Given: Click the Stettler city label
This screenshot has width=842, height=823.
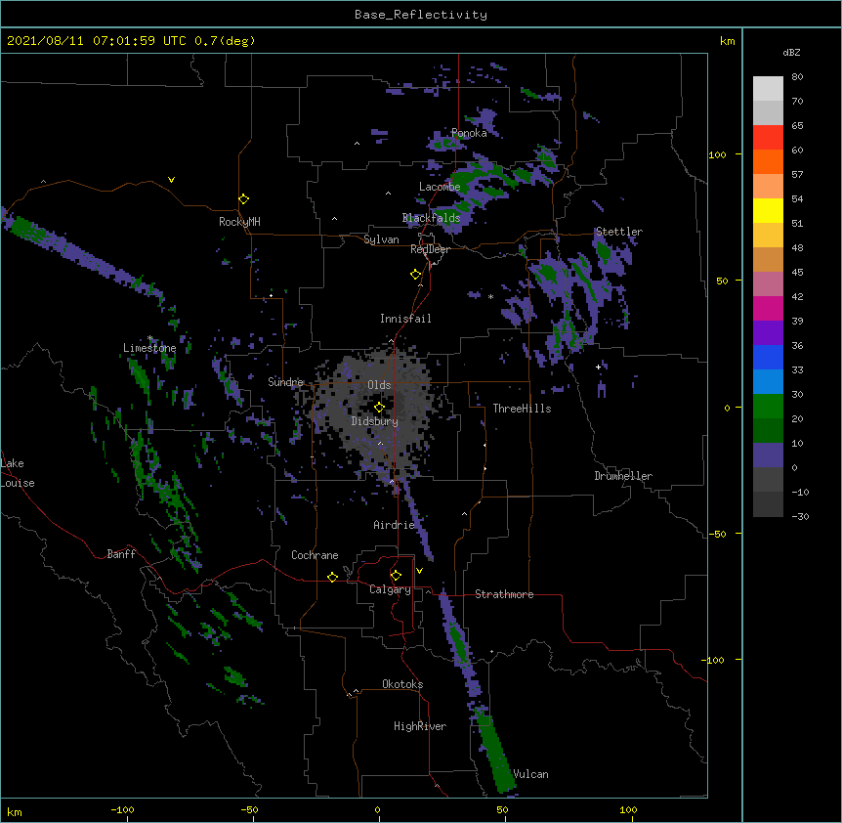Looking at the screenshot, I should [x=619, y=232].
